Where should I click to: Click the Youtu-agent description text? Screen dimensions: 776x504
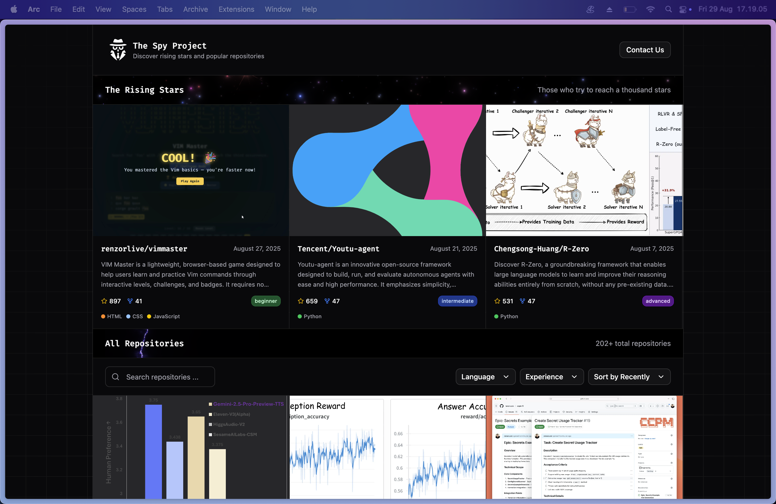click(x=386, y=275)
